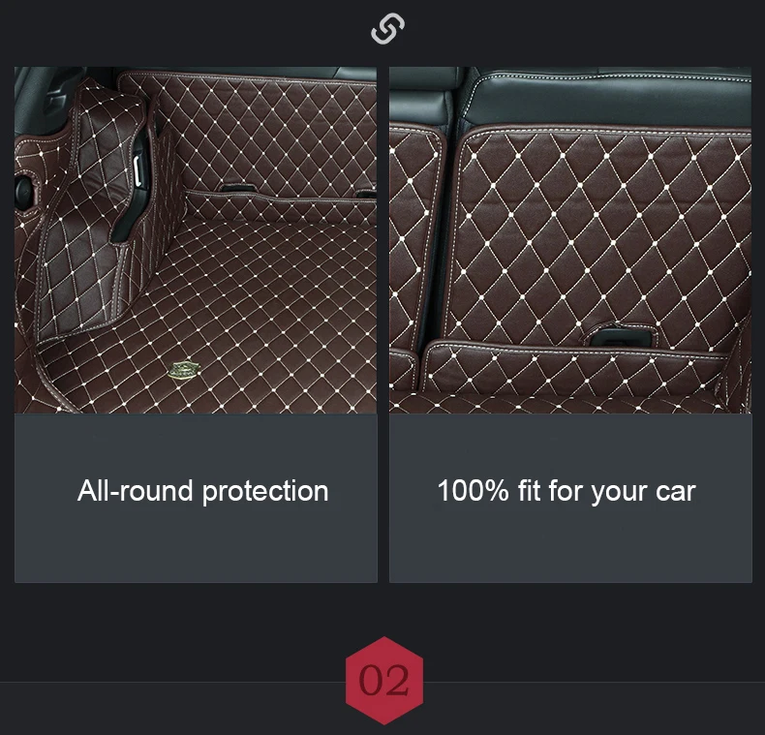The height and width of the screenshot is (735, 765).
Task: Click the black latch handle on seat-back mat
Action: point(620,336)
